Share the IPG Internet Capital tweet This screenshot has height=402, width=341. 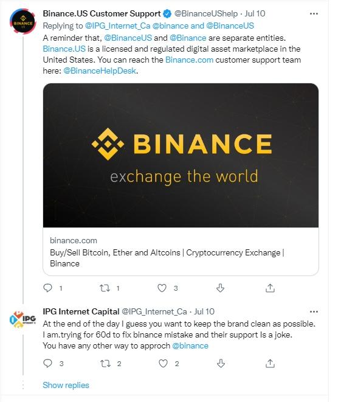coord(270,363)
